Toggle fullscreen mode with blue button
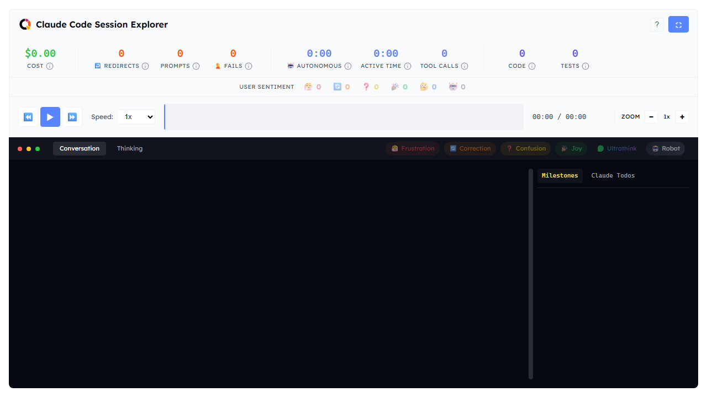 click(x=678, y=24)
